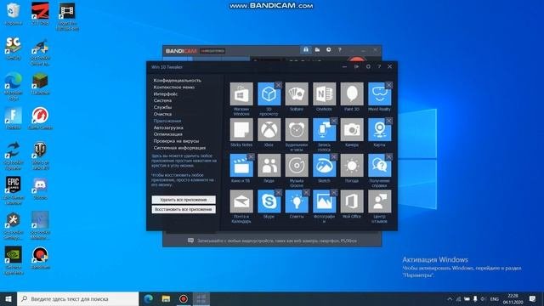Viewport: 544px width, 306px height.
Task: Remove Photos via its corner X
Action: click(334, 193)
